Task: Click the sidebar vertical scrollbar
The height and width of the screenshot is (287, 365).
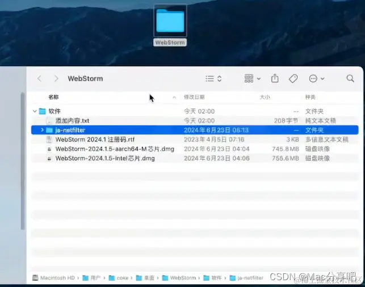Action: [23, 161]
